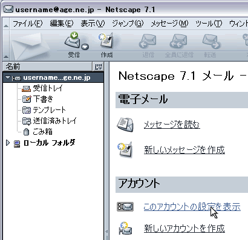Screen dimensions: 248x240
Task: Open the ファイル(F) menu
Action: pos(28,24)
